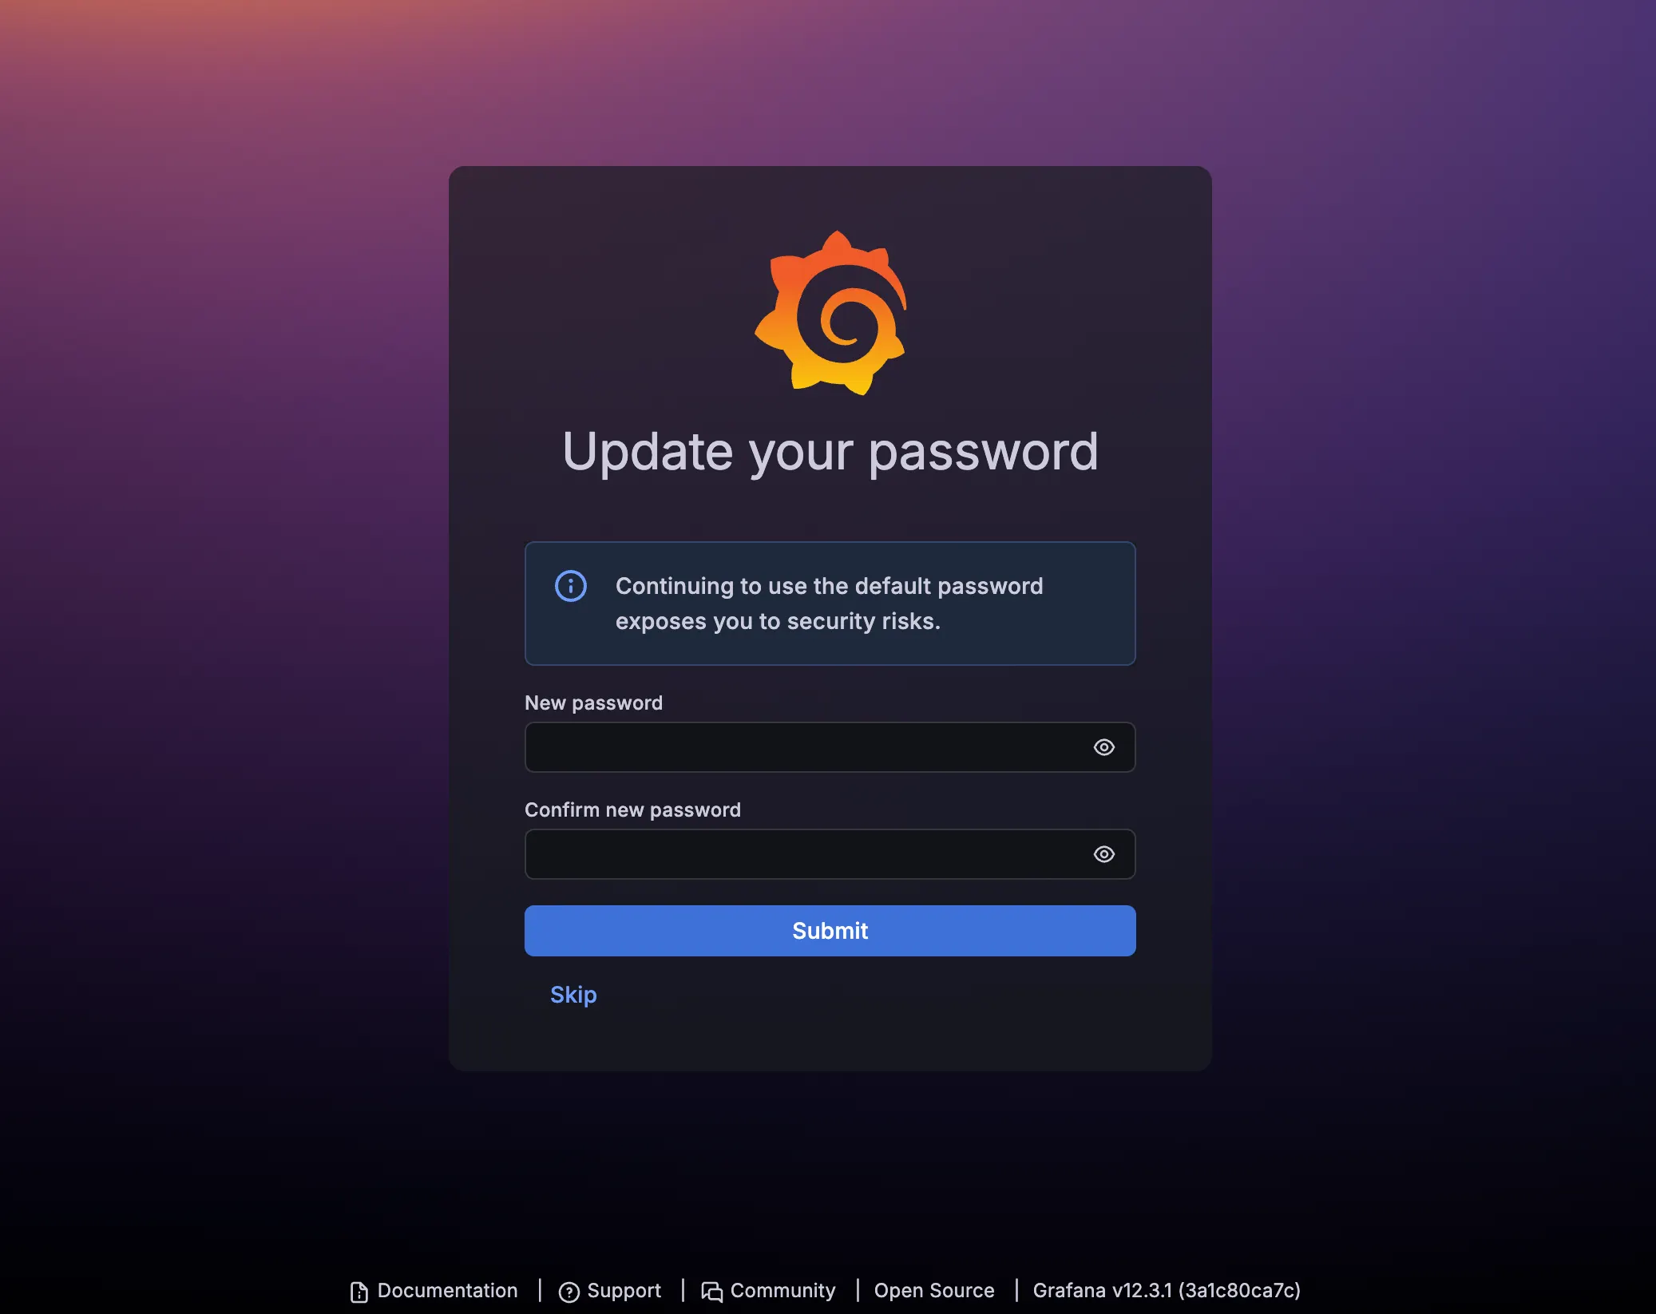Click the info icon in the alert

tap(571, 586)
